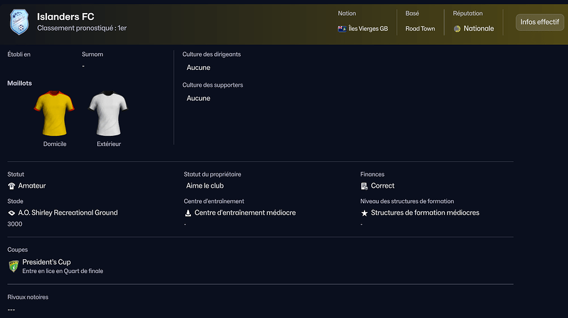Screen dimensions: 568x318
Task: Click the stadium icon beside A.O. Shirley
Action: 11,213
